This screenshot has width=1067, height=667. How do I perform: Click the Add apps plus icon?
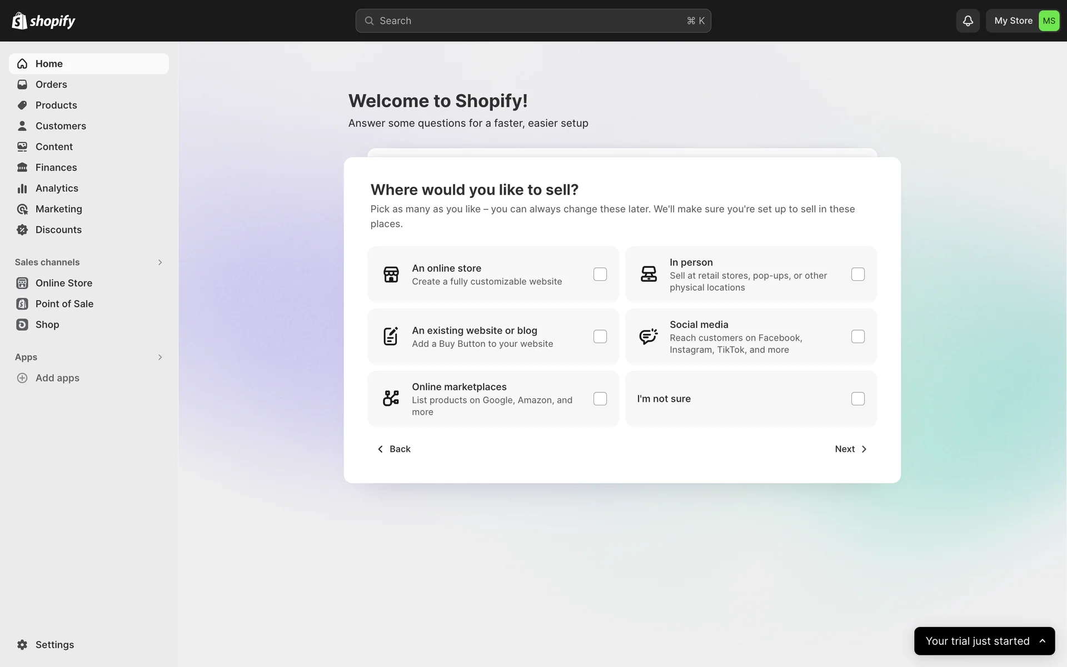click(x=22, y=378)
